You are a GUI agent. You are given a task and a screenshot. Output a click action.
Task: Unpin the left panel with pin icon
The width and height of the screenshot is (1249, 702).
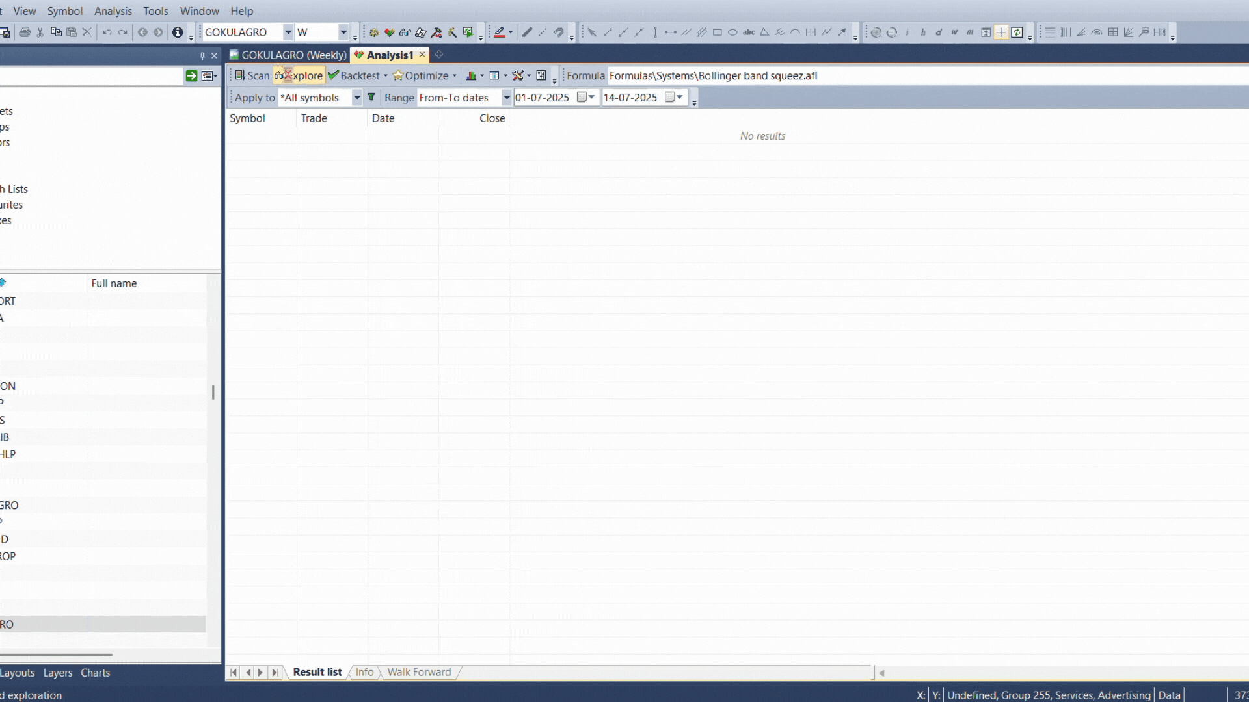click(x=202, y=55)
